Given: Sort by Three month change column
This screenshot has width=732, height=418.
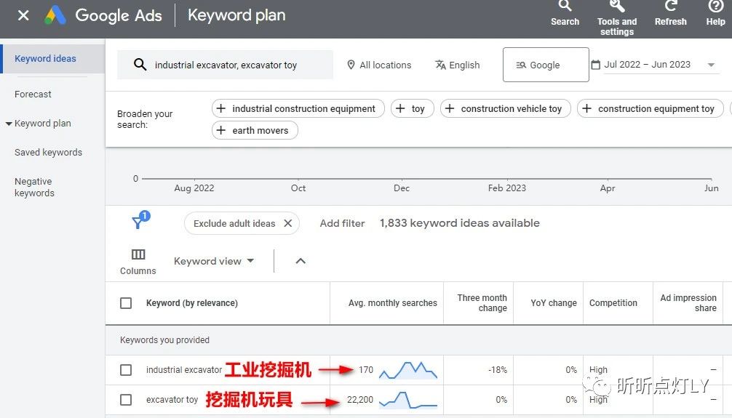Looking at the screenshot, I should (482, 303).
